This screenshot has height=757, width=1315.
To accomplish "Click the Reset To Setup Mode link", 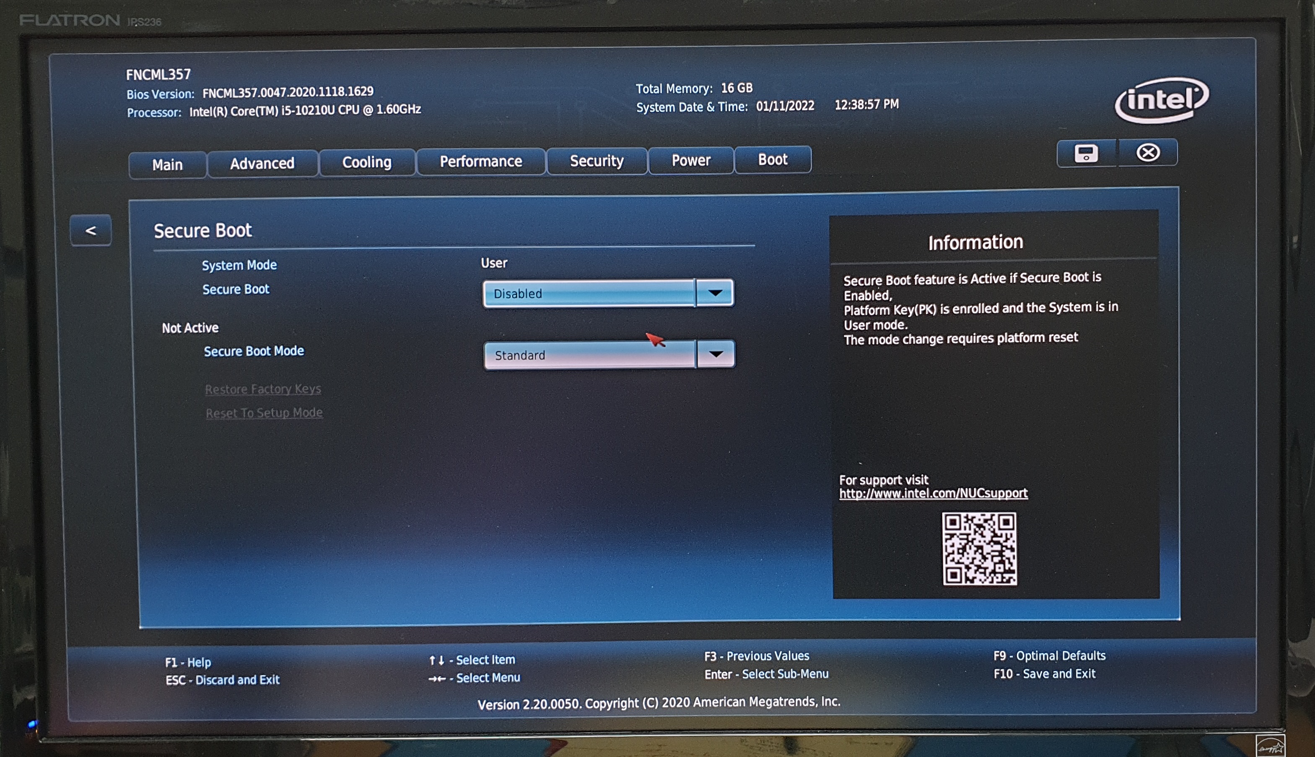I will [264, 413].
